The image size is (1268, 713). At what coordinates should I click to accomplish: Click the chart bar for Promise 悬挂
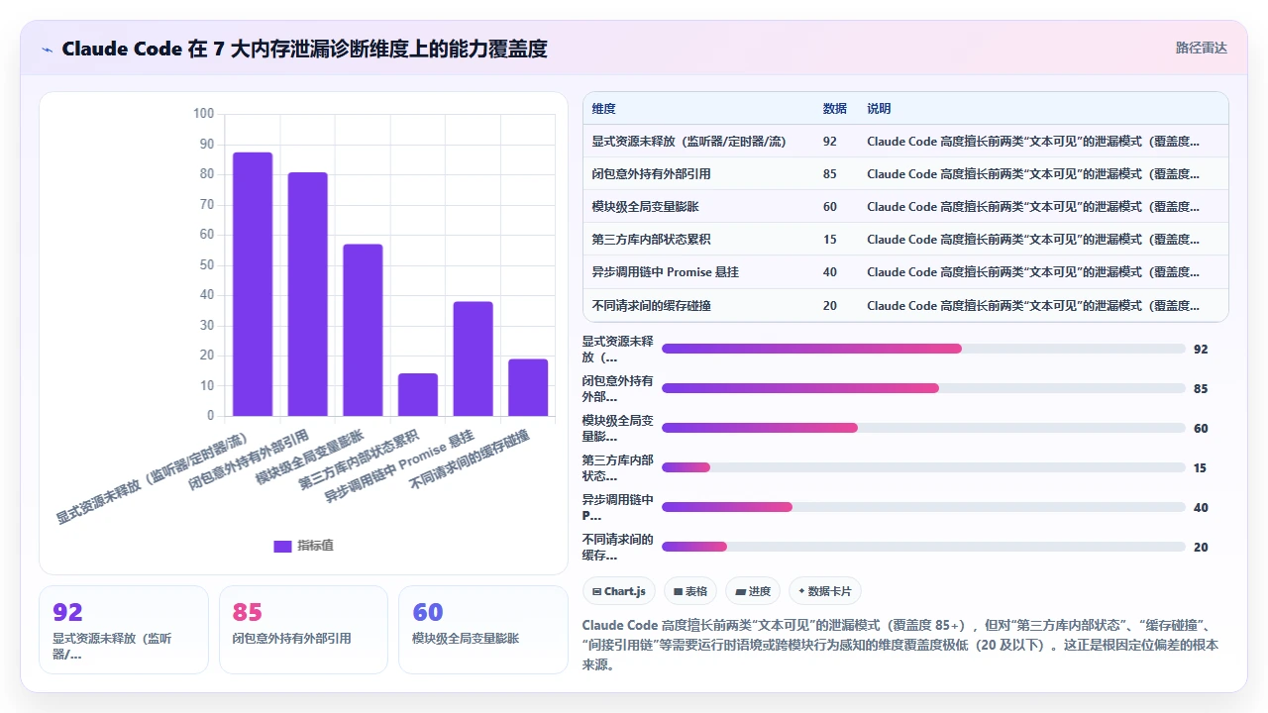(474, 358)
